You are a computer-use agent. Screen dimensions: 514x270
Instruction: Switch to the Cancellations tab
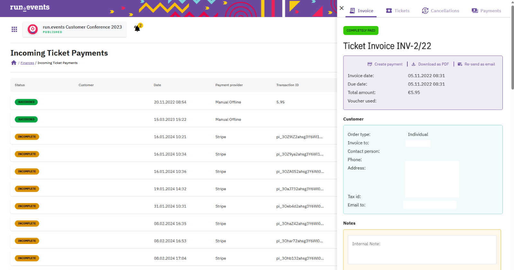click(x=440, y=11)
